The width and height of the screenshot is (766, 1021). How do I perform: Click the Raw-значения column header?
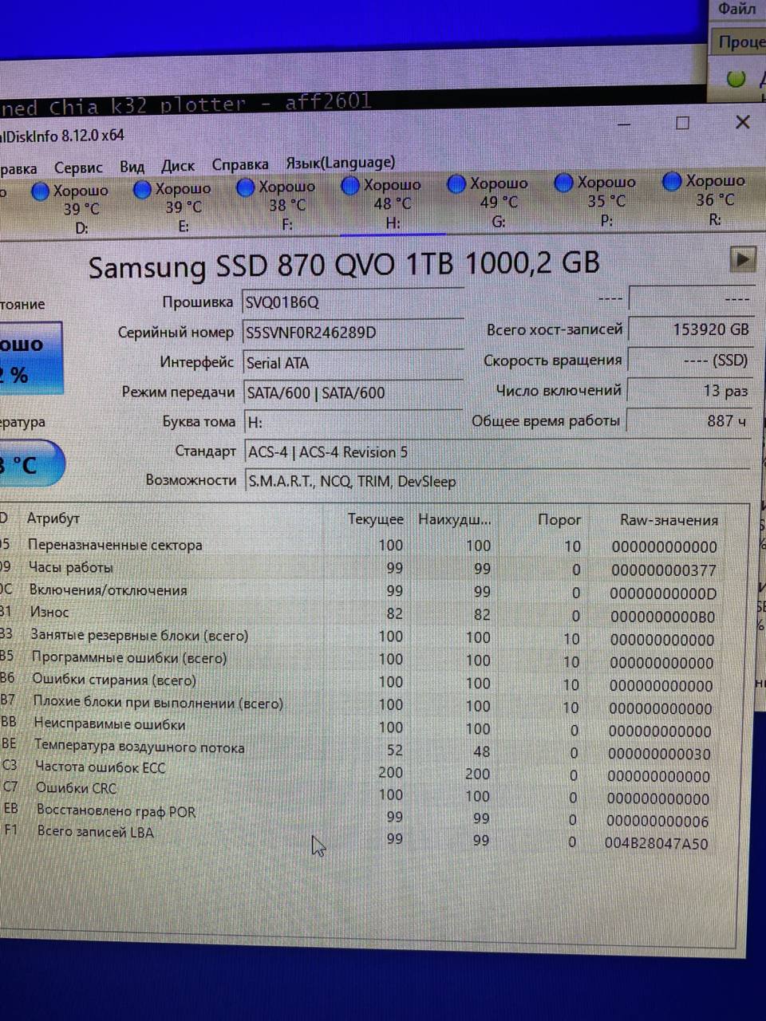tap(669, 520)
